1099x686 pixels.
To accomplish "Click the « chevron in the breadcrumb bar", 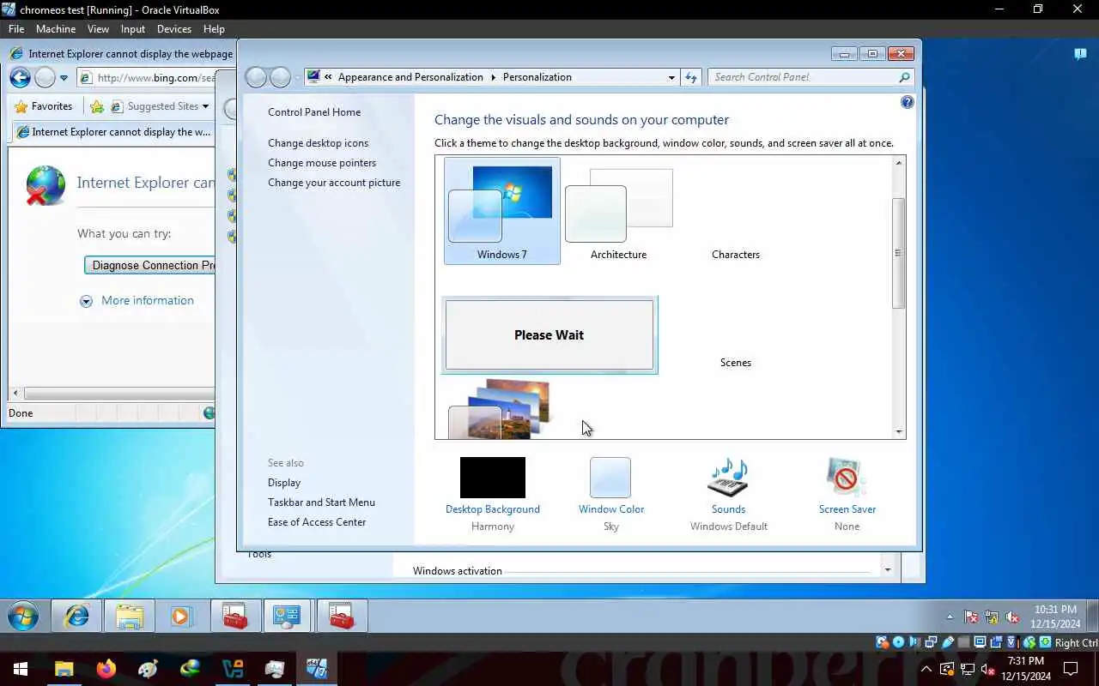I will 328,77.
